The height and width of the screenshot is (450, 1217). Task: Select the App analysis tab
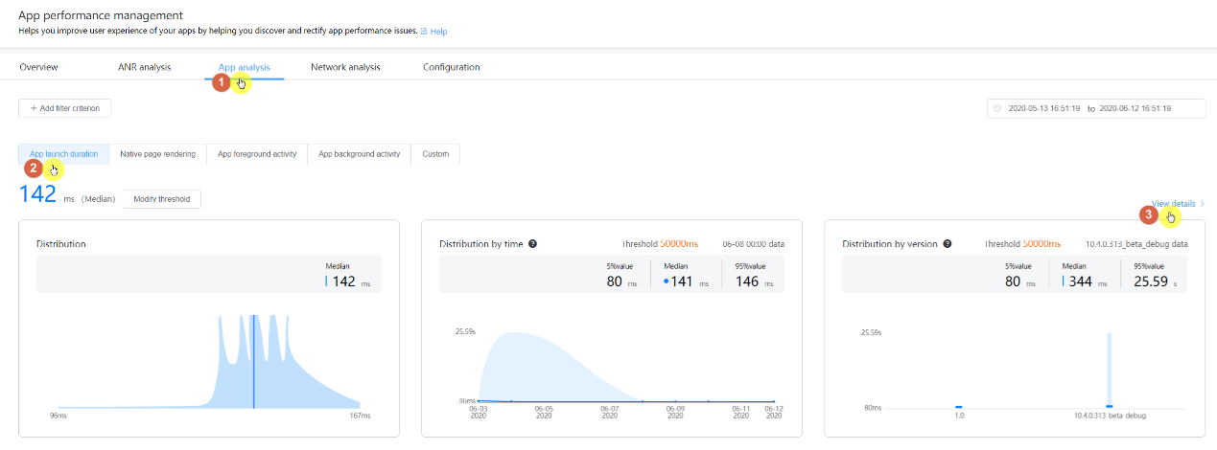244,67
